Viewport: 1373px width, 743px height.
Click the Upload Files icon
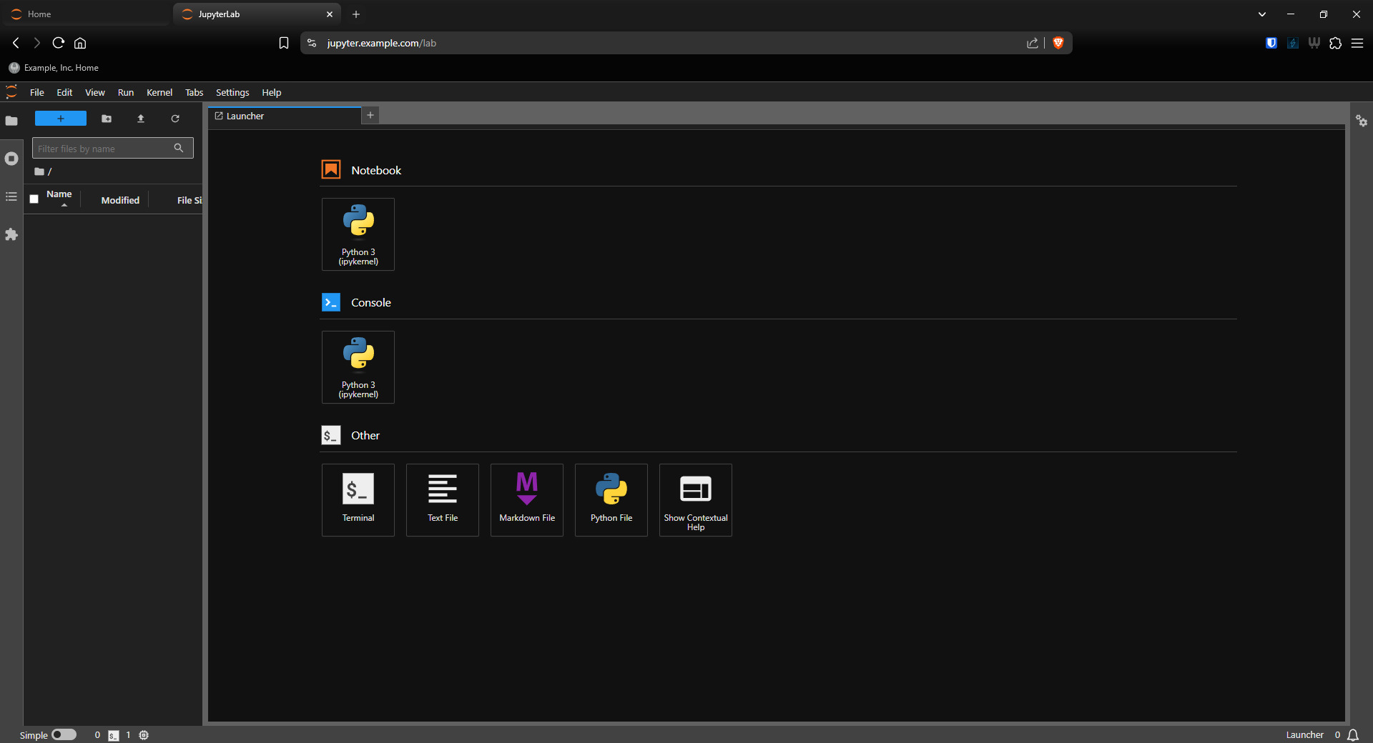[141, 119]
